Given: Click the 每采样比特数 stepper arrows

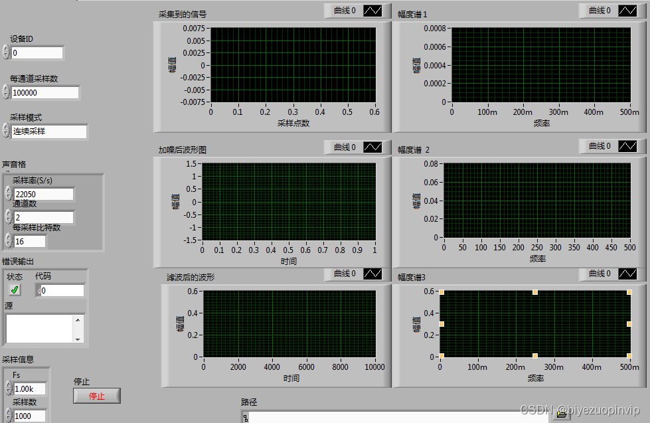Looking at the screenshot, I should tap(9, 240).
